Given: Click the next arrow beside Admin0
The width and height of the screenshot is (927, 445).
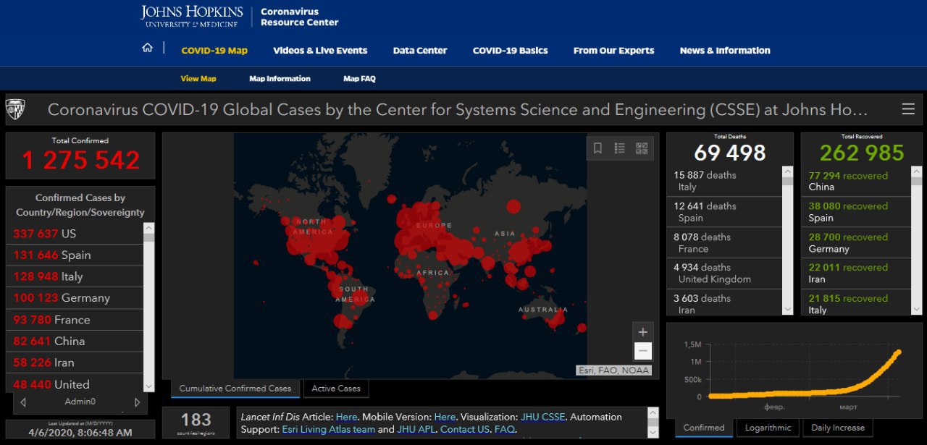Looking at the screenshot, I should pyautogui.click(x=137, y=402).
